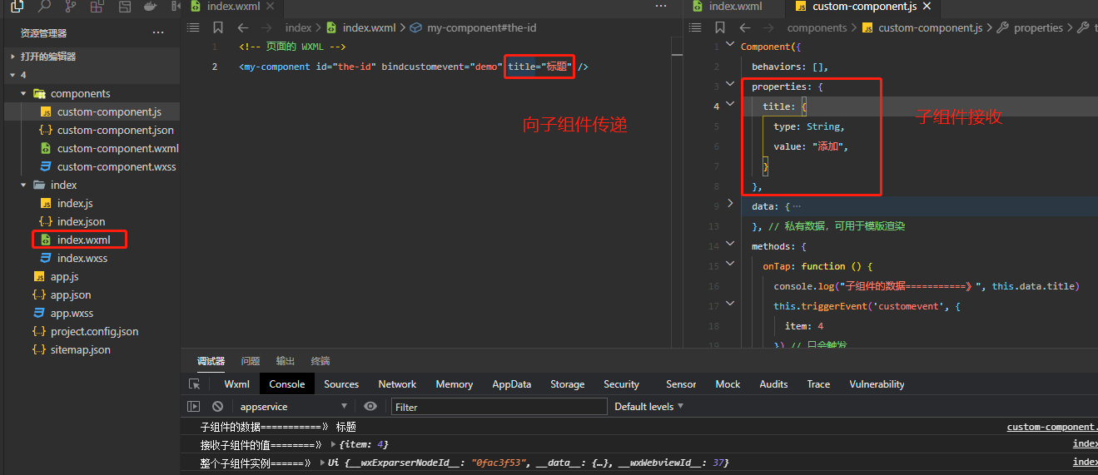
Task: Click the properties breadcrumb in right editor
Action: point(1038,27)
